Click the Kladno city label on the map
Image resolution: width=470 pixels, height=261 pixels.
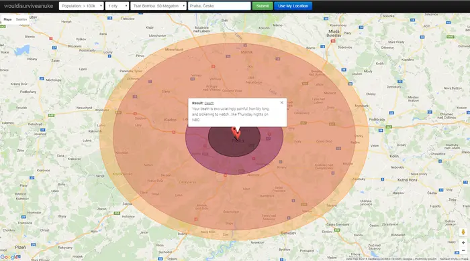[170, 120]
